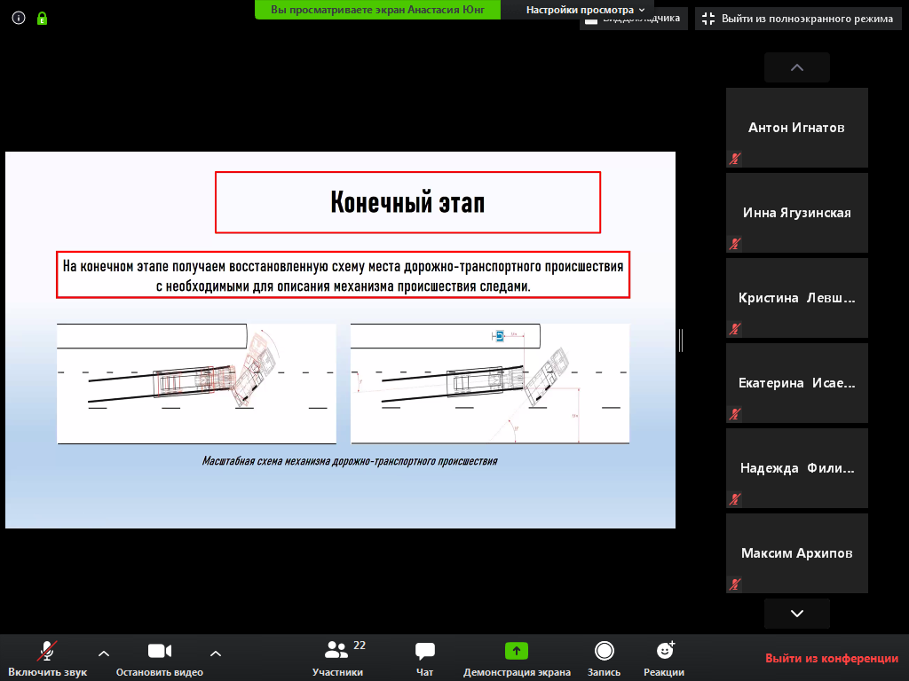Click the panel resize handle beside slide
909x681 pixels.
[681, 340]
